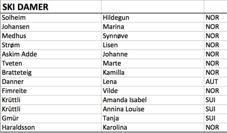Select the Lisen cell
The image size is (227, 133).
(153, 45)
